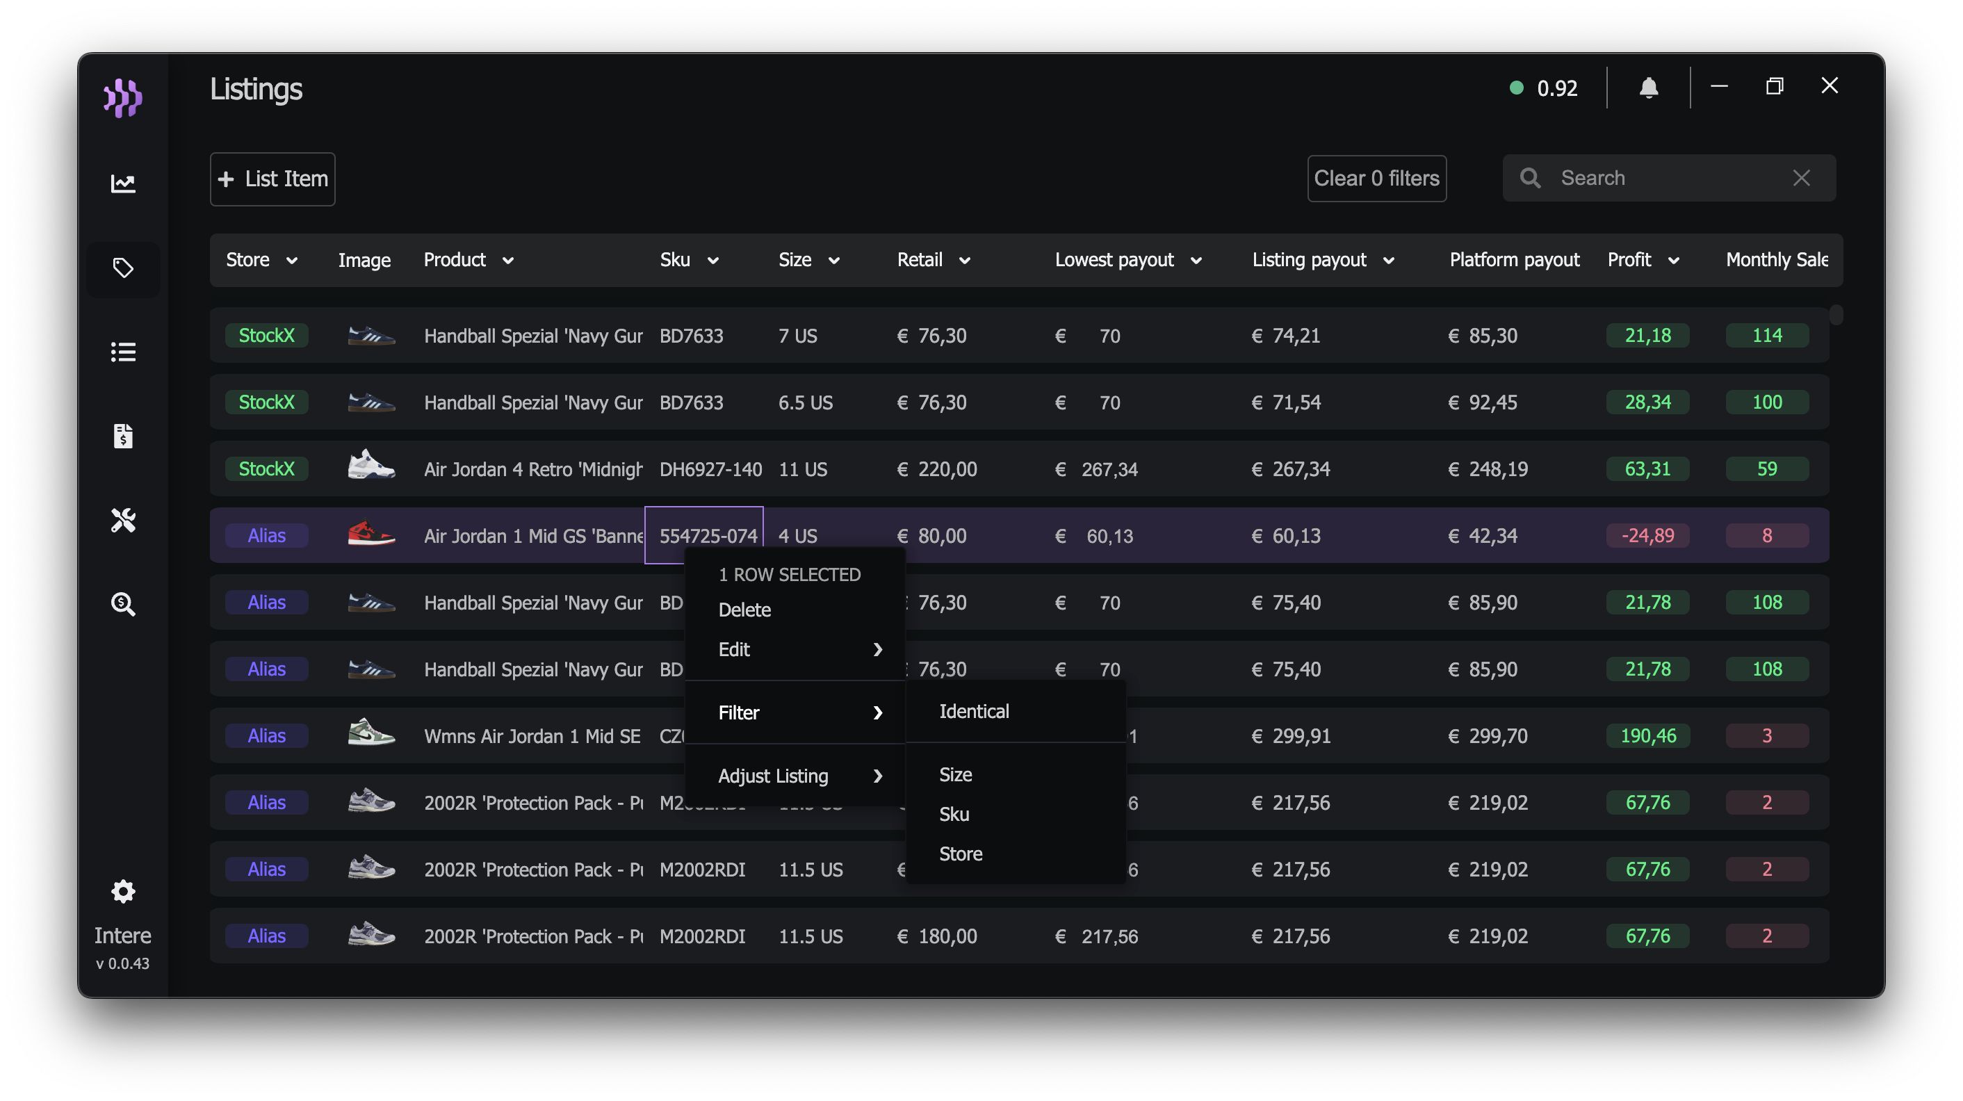The width and height of the screenshot is (1963, 1101).
Task: Click the plus icon on List Item
Action: click(225, 179)
